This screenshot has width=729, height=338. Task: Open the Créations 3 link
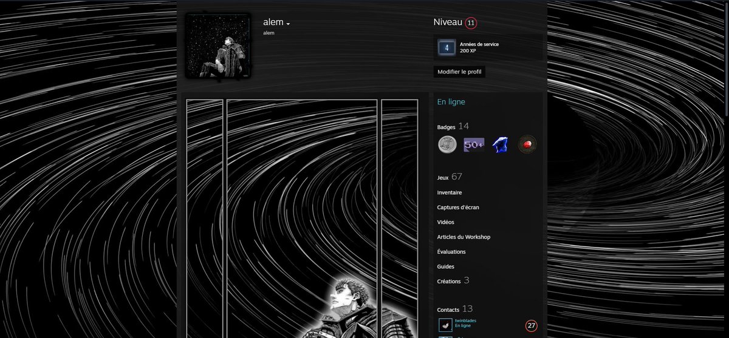[453, 281]
